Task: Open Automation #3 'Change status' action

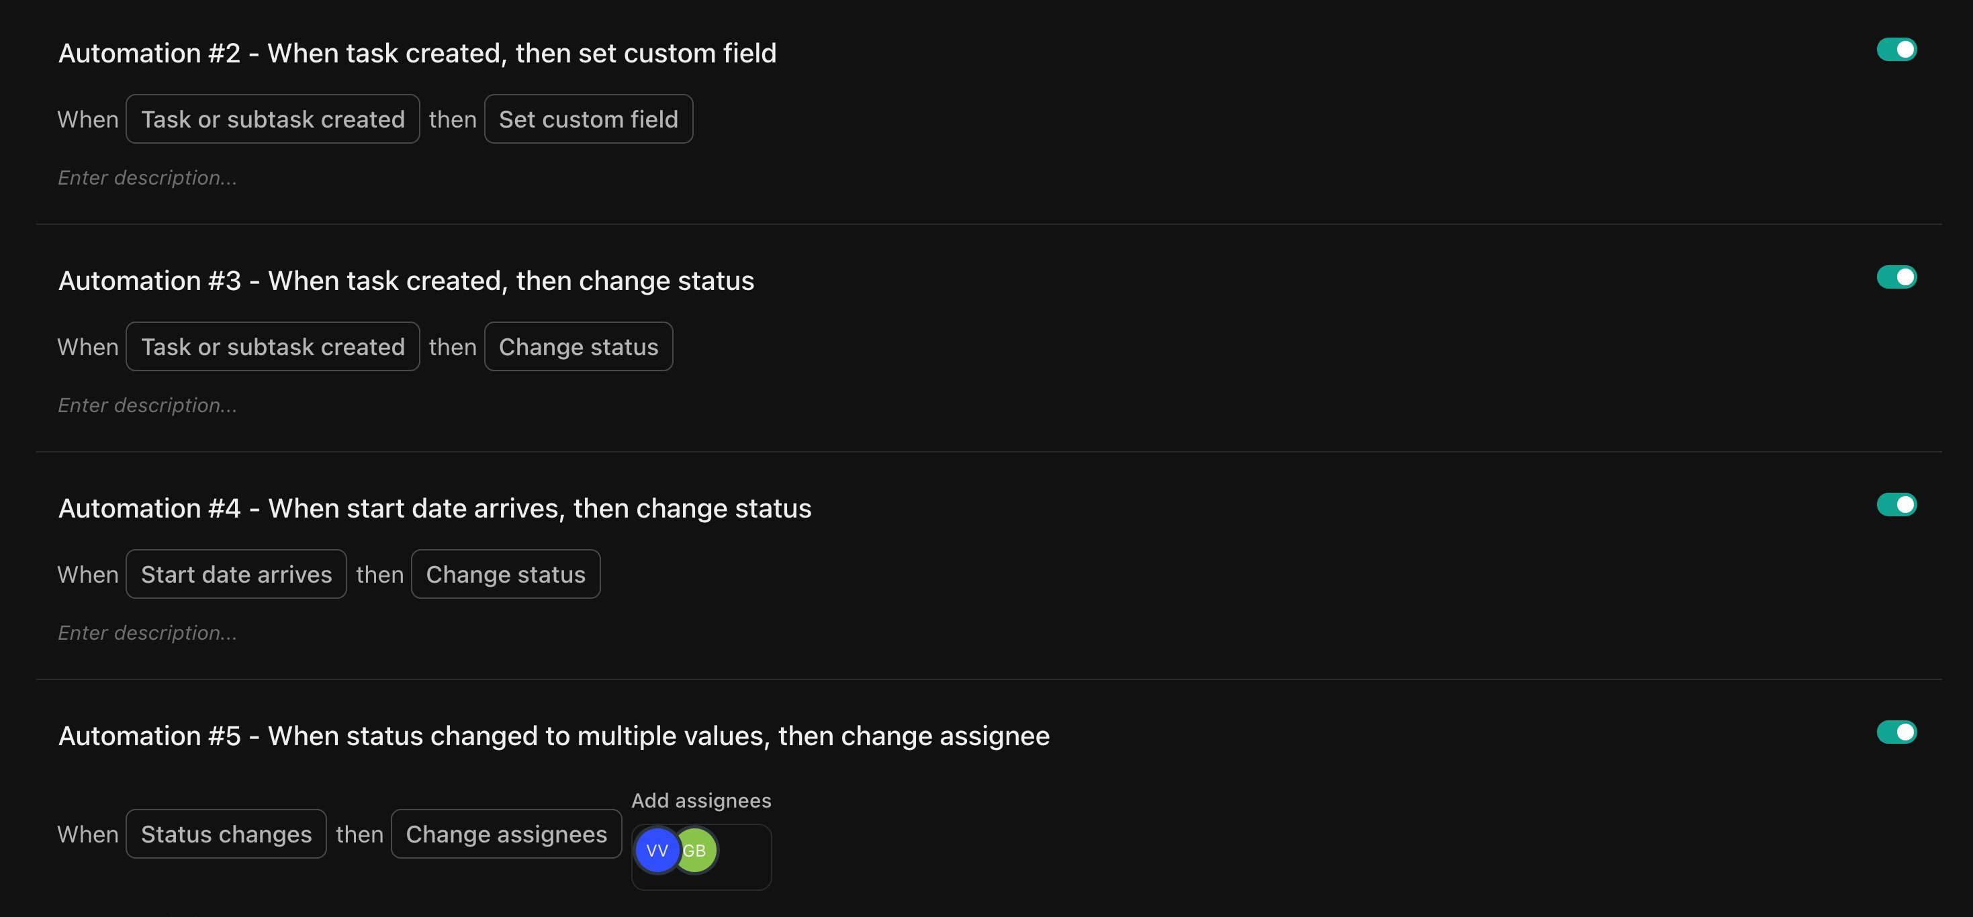Action: (578, 347)
